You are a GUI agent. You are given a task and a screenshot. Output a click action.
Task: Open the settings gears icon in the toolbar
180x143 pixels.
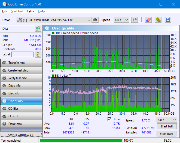pos(158,20)
